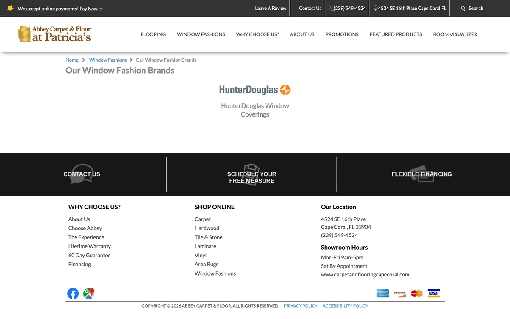
Task: Click Leave A Review
Action: (271, 8)
